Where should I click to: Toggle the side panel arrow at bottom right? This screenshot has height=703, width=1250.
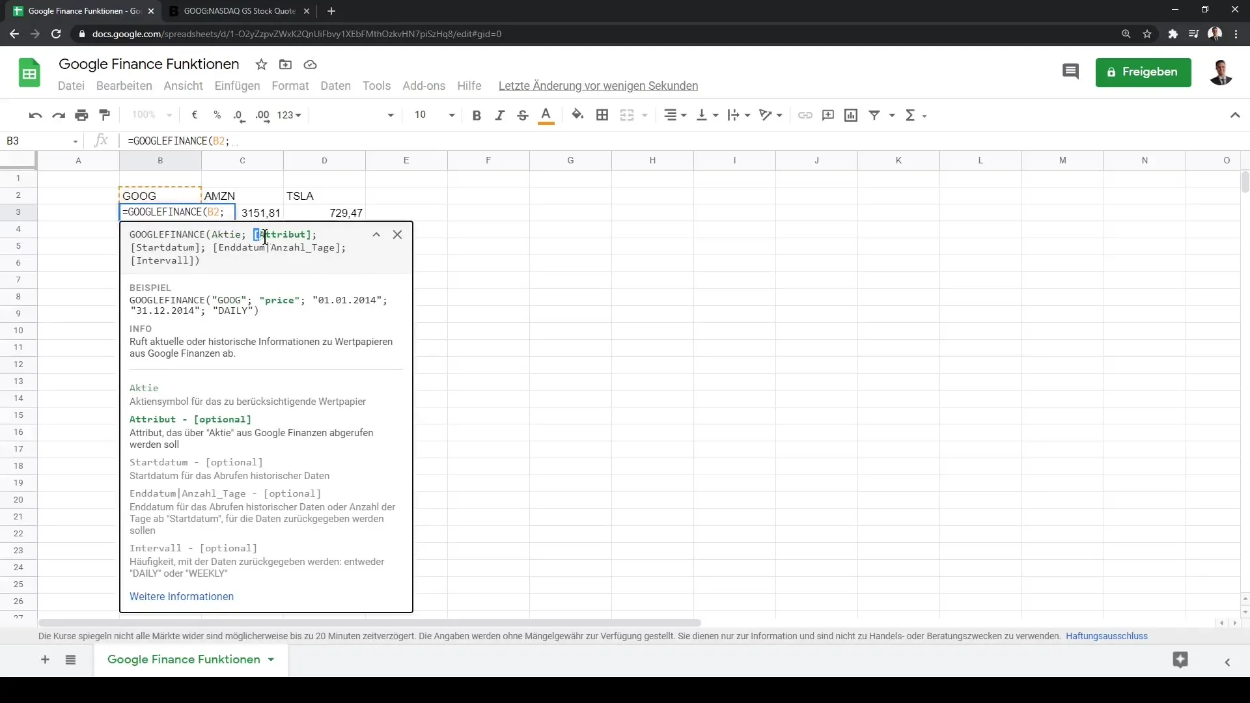click(x=1227, y=663)
